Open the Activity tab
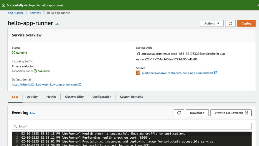The image size is (259, 146). pos(32,97)
